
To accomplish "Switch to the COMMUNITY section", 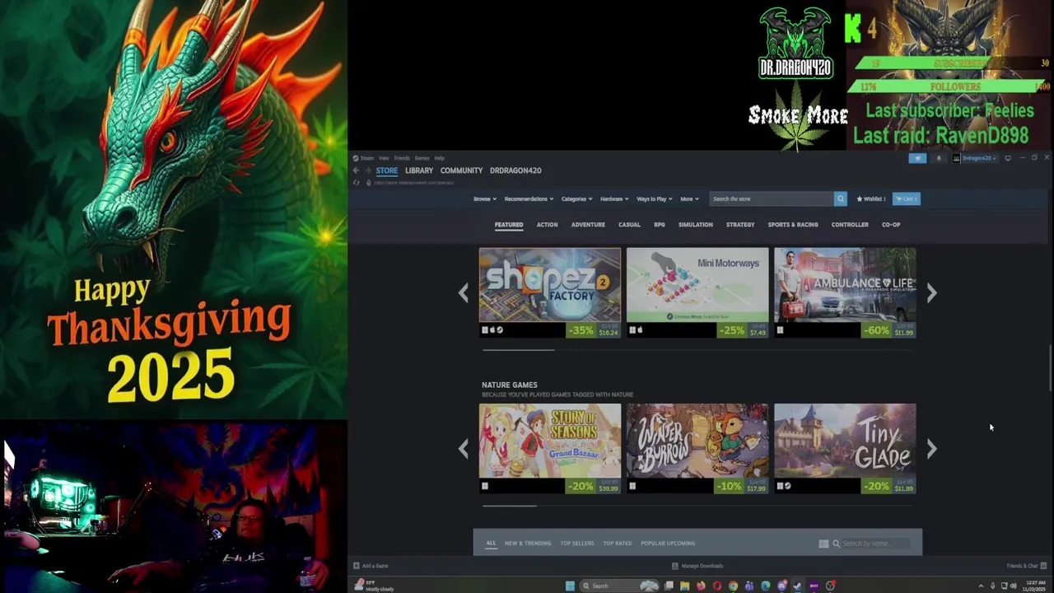I will coord(461,170).
